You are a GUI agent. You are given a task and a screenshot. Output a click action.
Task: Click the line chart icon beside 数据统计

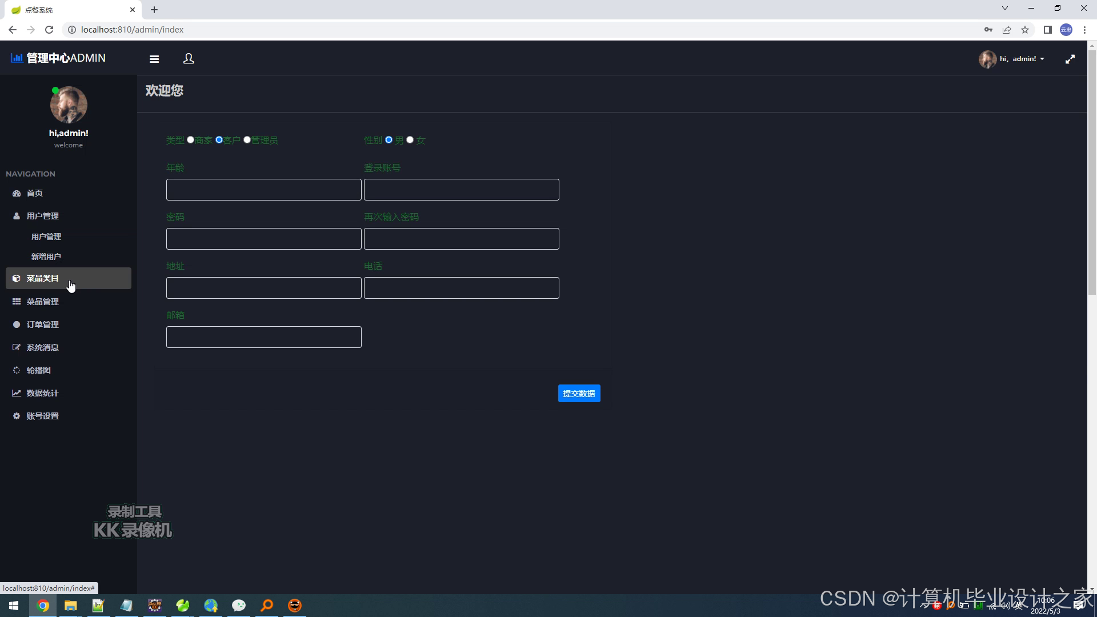tap(17, 393)
